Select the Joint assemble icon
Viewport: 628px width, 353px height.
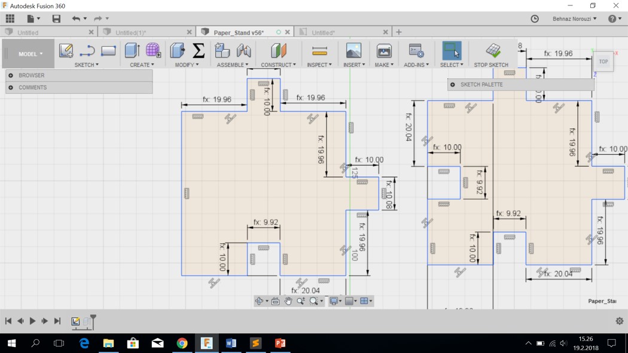(x=243, y=51)
